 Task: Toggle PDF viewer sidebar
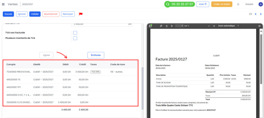(x=150, y=26)
